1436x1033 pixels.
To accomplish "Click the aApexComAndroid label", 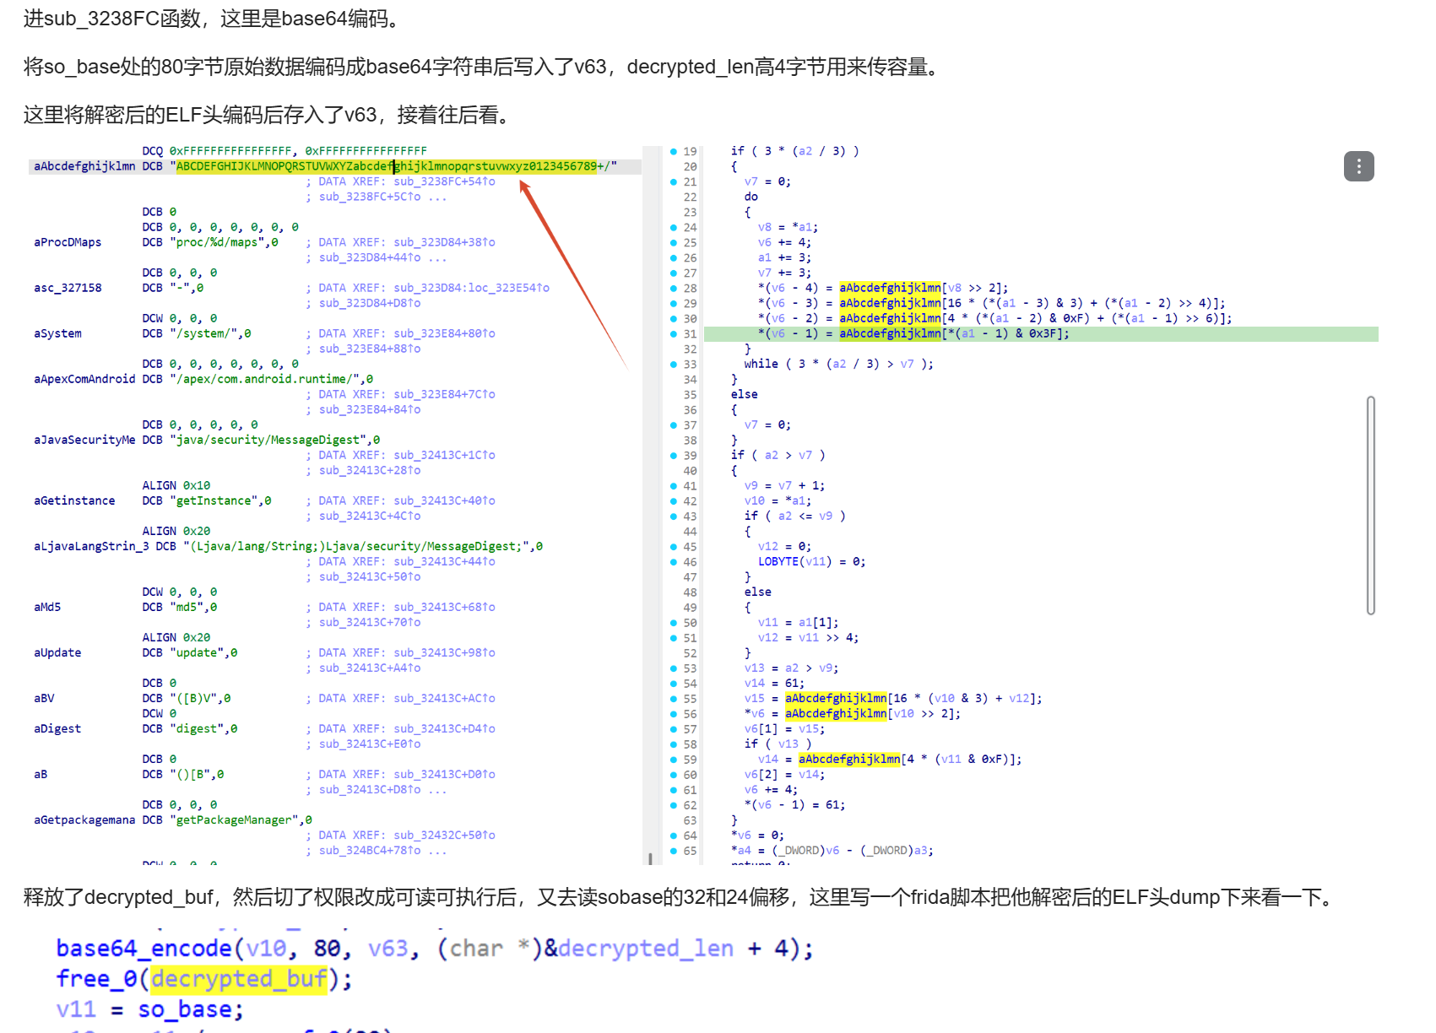I will [x=84, y=379].
